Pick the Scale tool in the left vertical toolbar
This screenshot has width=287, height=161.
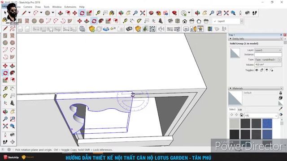click(5, 80)
